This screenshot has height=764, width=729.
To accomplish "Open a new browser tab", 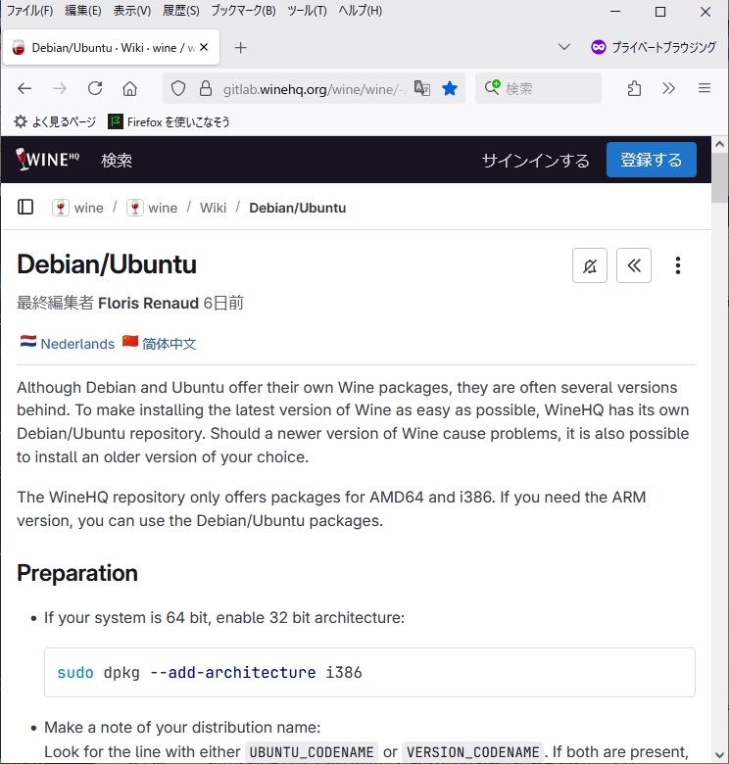I will click(x=241, y=47).
